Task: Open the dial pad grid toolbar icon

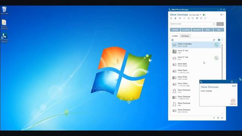Action: 189,19
